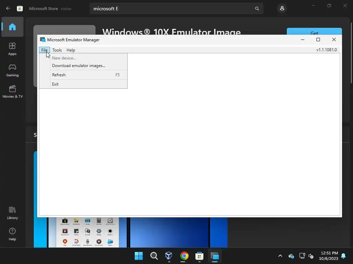Open the user account icon in Store
This screenshot has height=264, width=353.
(x=282, y=9)
